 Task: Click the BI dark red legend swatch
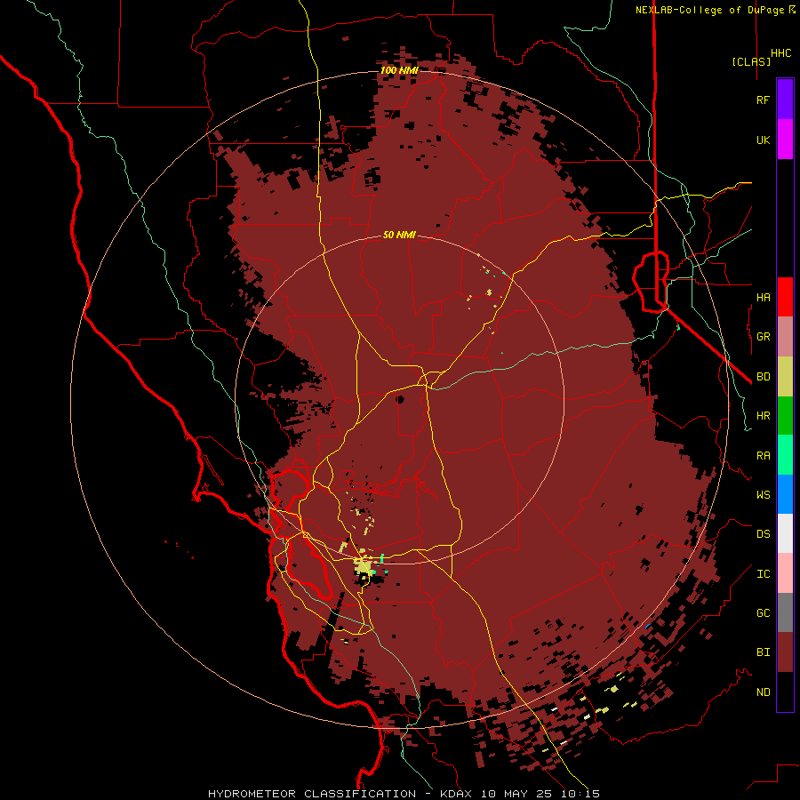tap(785, 652)
